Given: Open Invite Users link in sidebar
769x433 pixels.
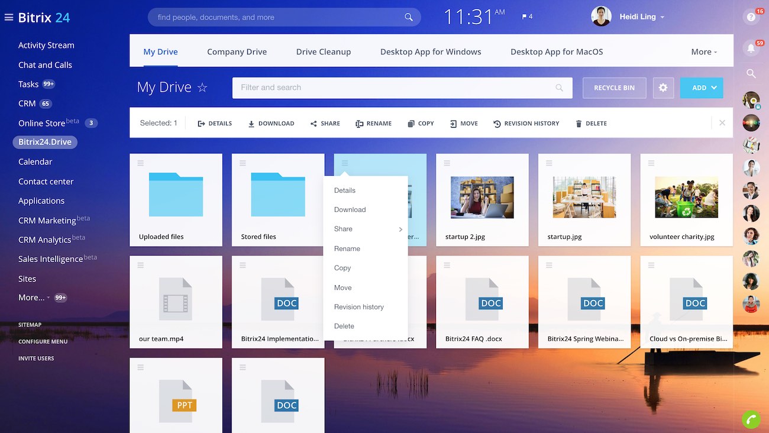Looking at the screenshot, I should point(36,358).
